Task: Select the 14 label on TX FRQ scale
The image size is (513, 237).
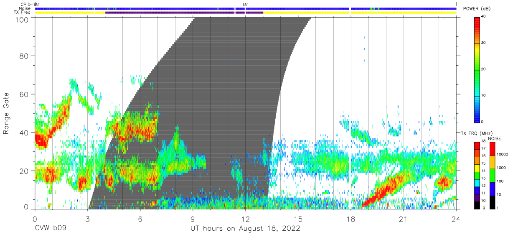Action: (x=483, y=171)
